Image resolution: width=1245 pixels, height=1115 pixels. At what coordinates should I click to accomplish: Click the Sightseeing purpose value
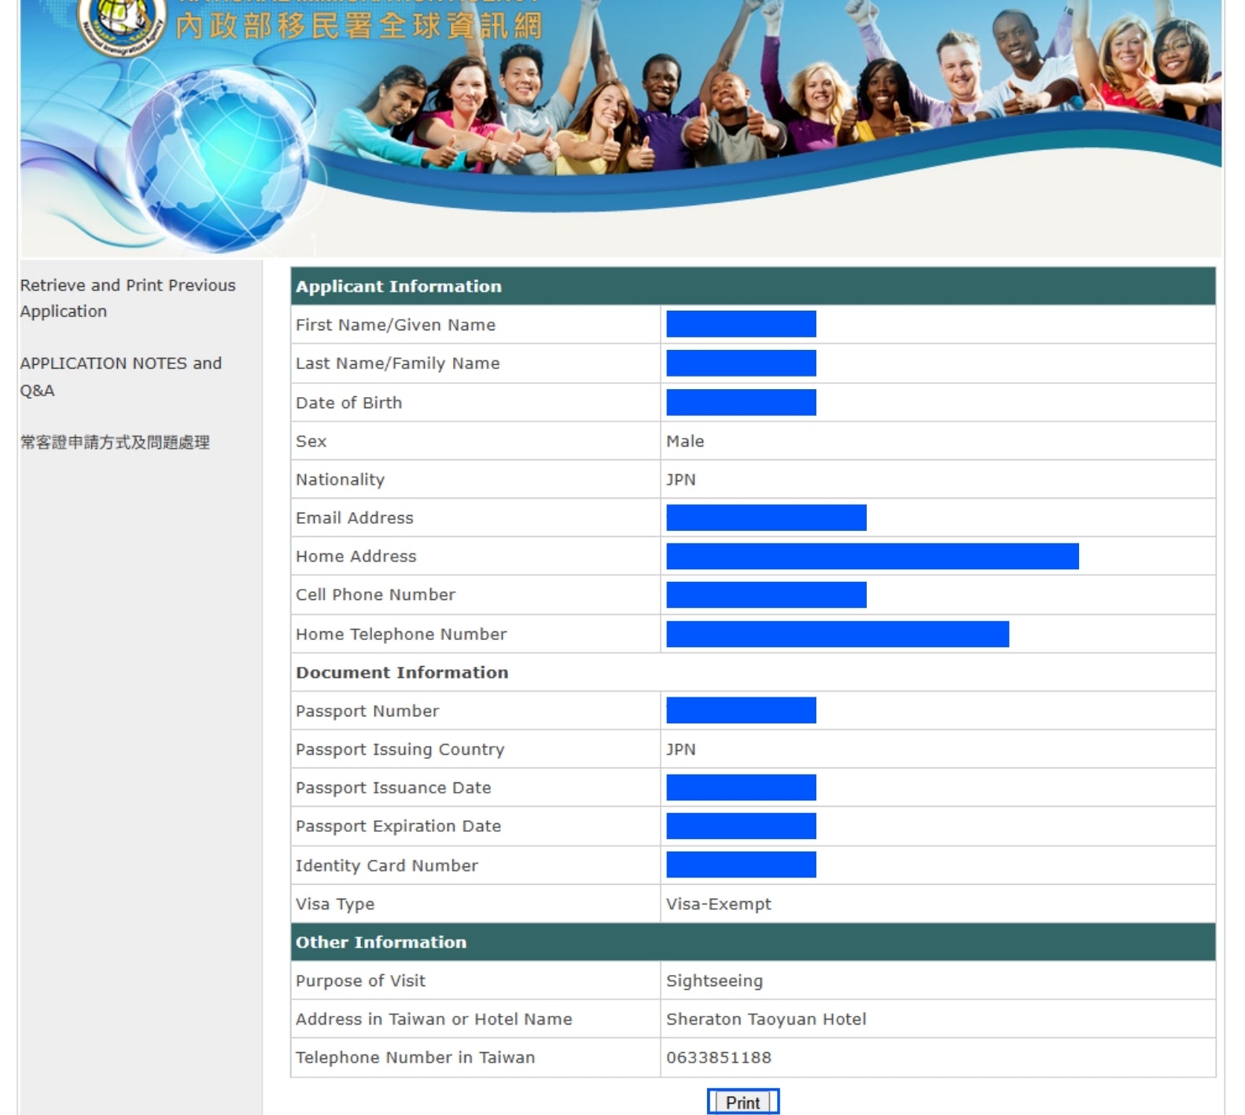pos(714,981)
